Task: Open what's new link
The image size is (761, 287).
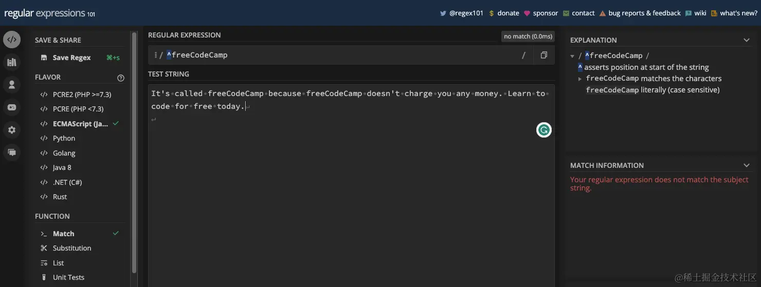Action: pyautogui.click(x=738, y=13)
